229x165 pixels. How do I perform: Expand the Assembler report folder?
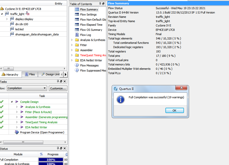pyautogui.click(x=72, y=50)
